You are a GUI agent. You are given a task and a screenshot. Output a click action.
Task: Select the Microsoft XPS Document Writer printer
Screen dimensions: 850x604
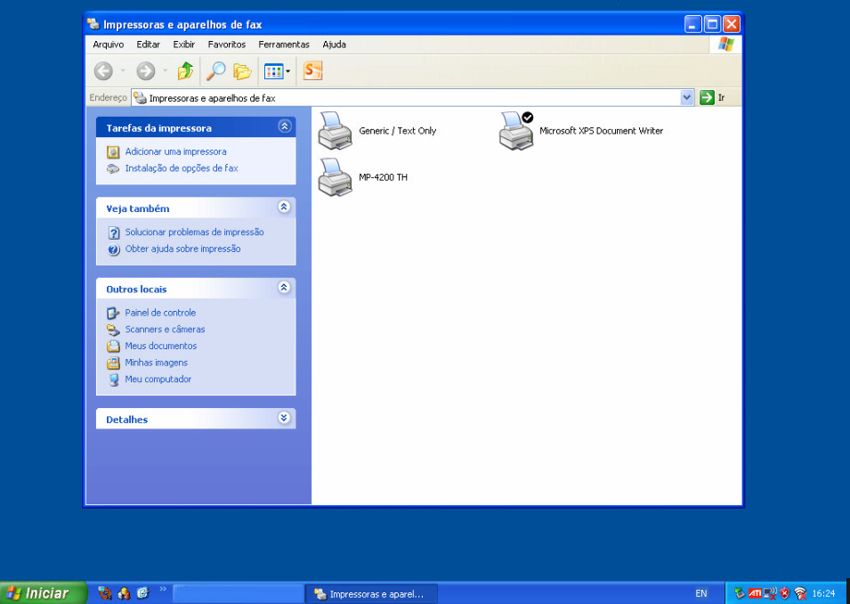click(x=515, y=131)
